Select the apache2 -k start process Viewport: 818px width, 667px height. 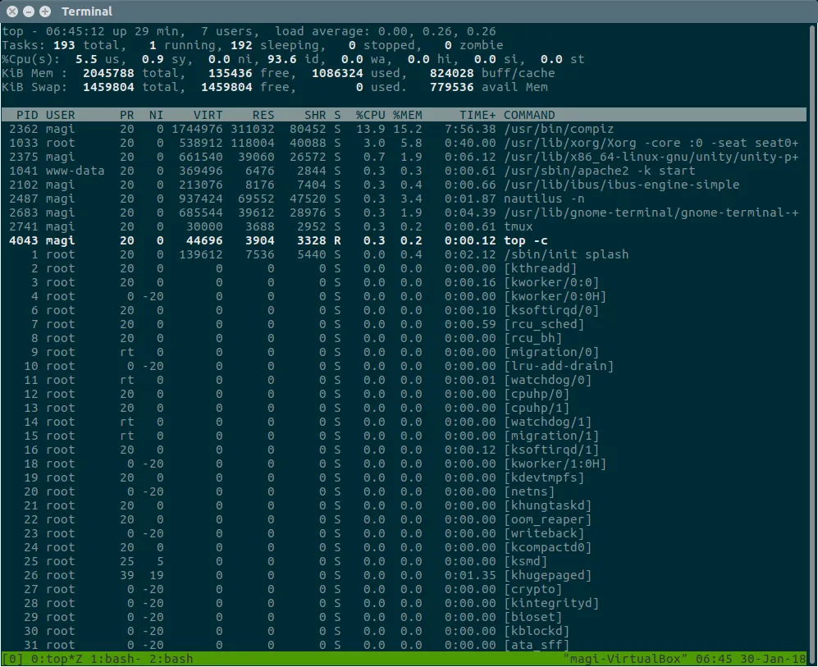pos(599,171)
